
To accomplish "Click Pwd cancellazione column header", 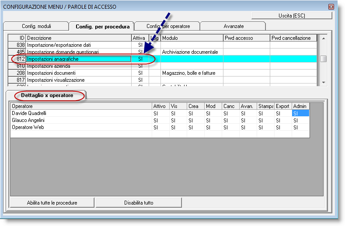I will coord(293,38).
